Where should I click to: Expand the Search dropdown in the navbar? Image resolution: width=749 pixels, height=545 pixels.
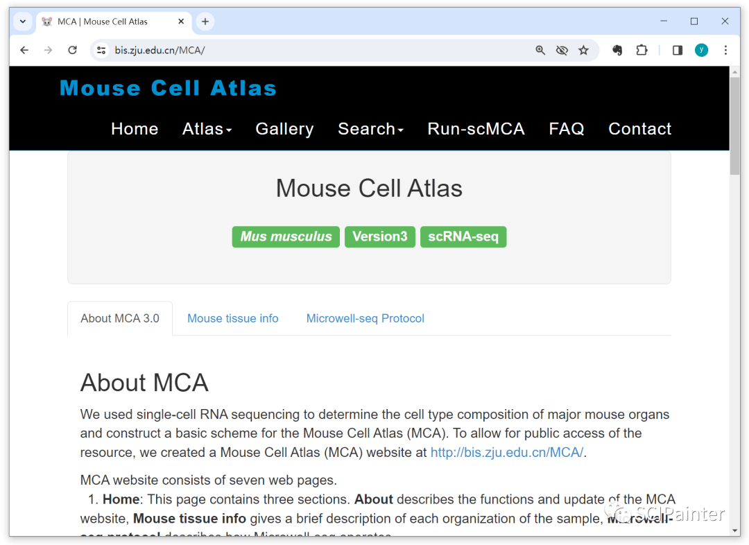(370, 129)
